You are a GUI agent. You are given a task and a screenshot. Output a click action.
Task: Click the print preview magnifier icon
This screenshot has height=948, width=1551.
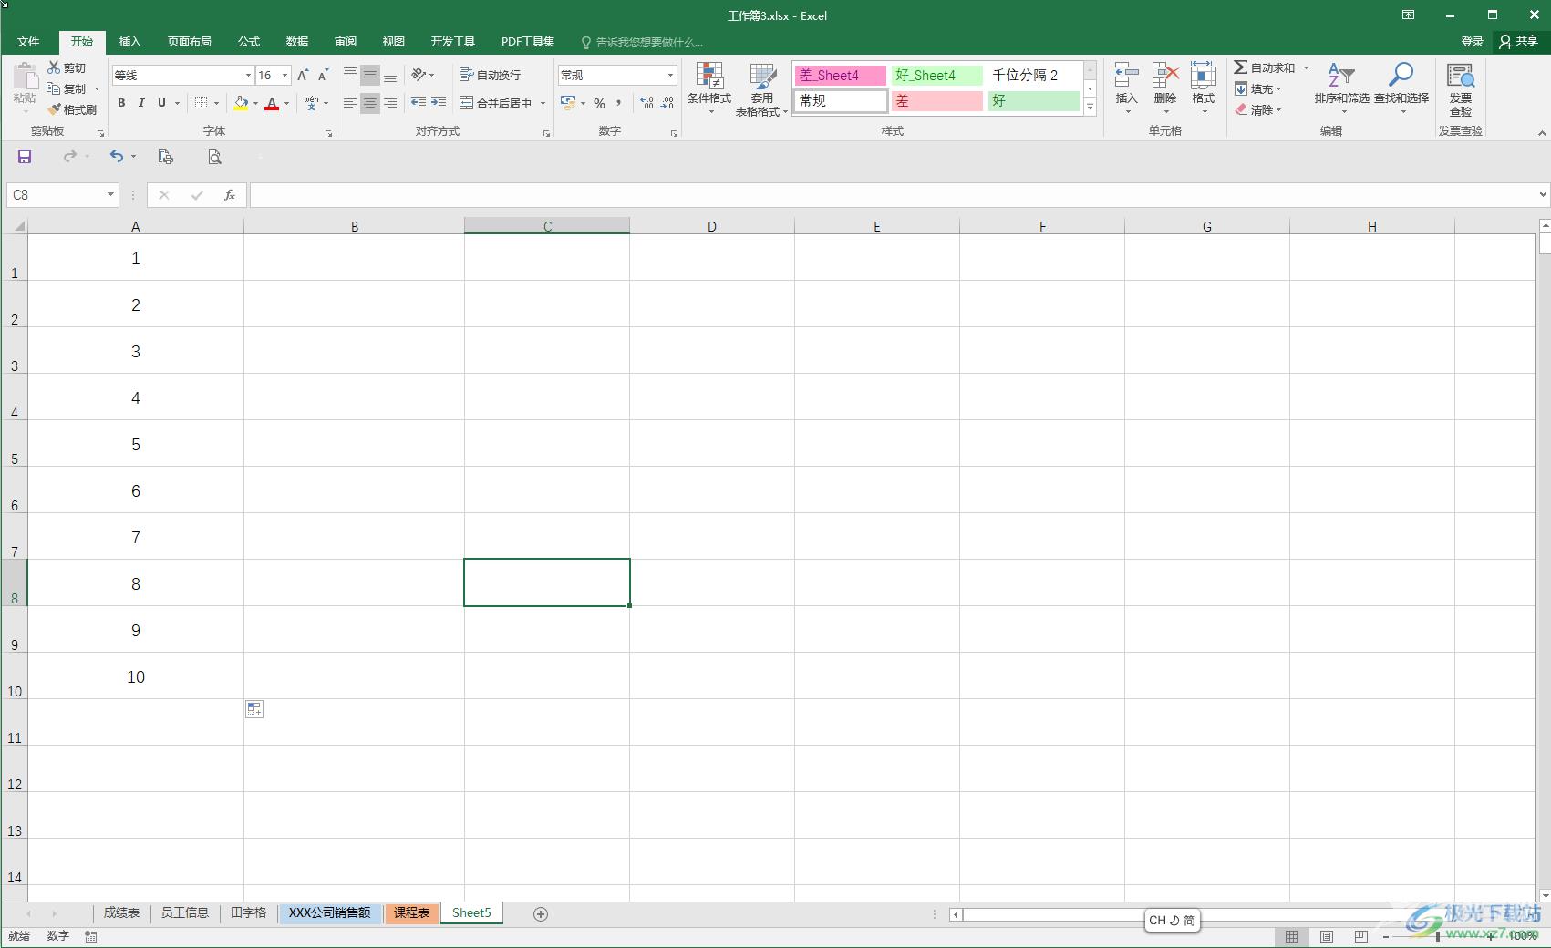click(214, 157)
